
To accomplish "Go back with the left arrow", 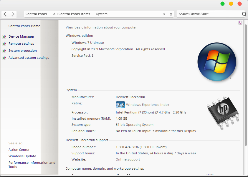I will point(5,14).
